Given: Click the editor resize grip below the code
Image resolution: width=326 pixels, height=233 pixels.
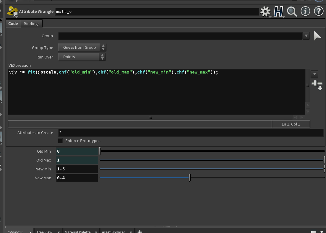Looking at the screenshot, I should tap(150, 118).
